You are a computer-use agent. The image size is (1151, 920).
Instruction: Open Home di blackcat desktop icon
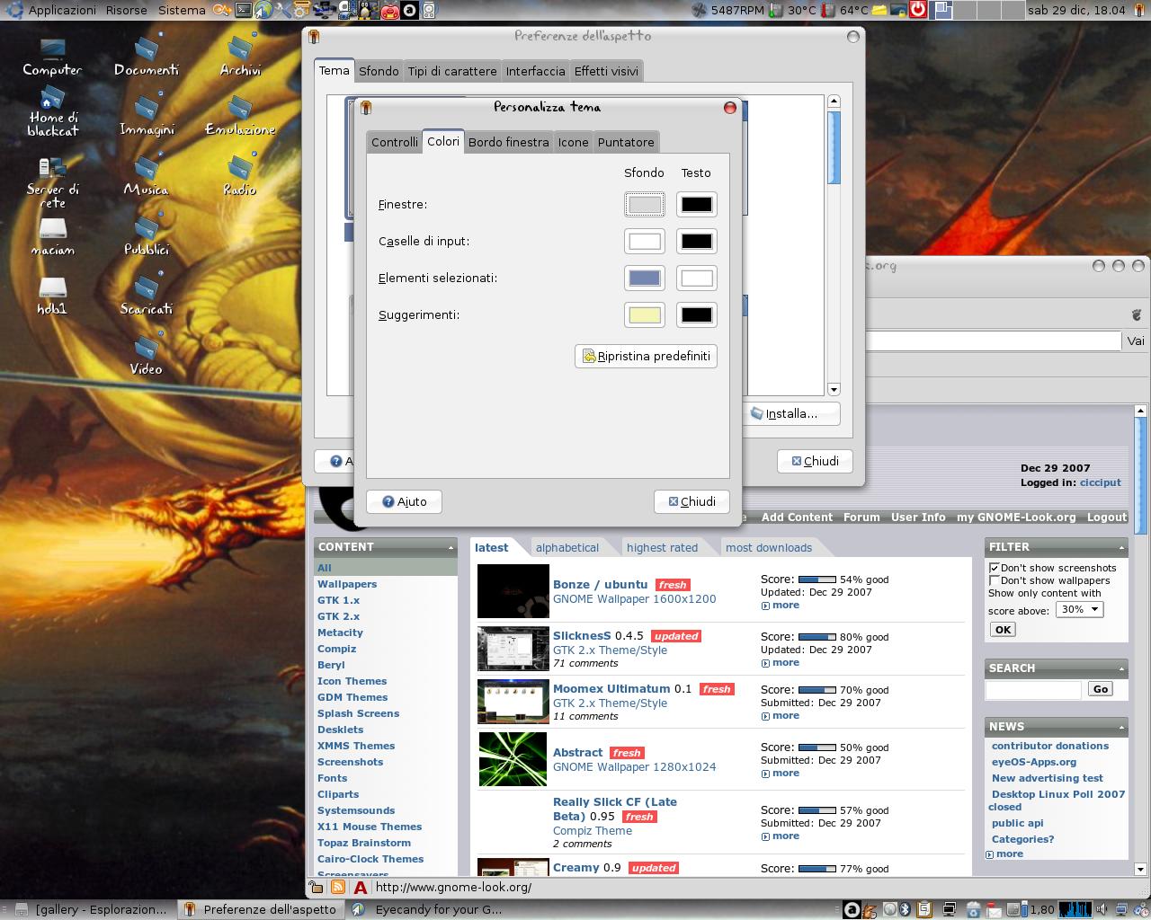tap(52, 112)
